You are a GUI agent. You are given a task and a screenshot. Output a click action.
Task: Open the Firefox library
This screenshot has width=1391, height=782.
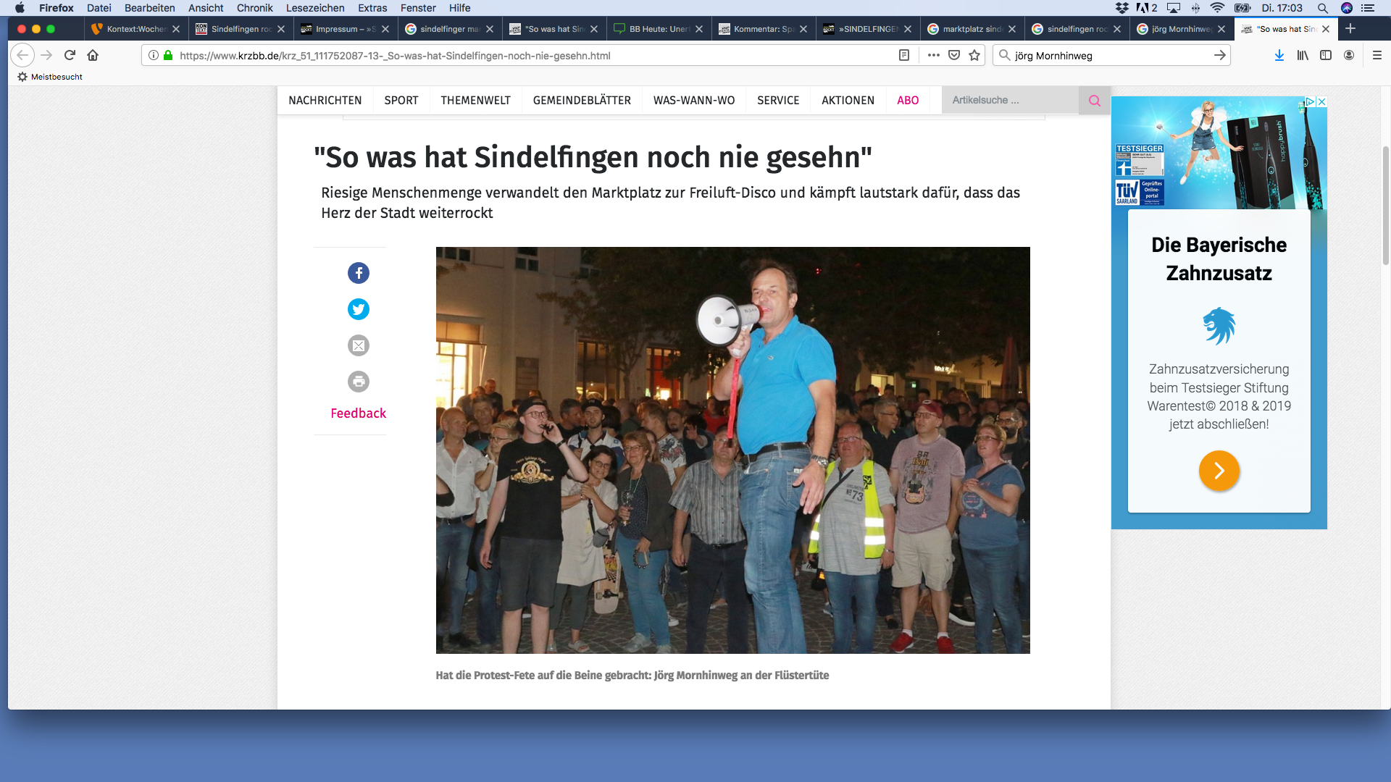point(1303,55)
